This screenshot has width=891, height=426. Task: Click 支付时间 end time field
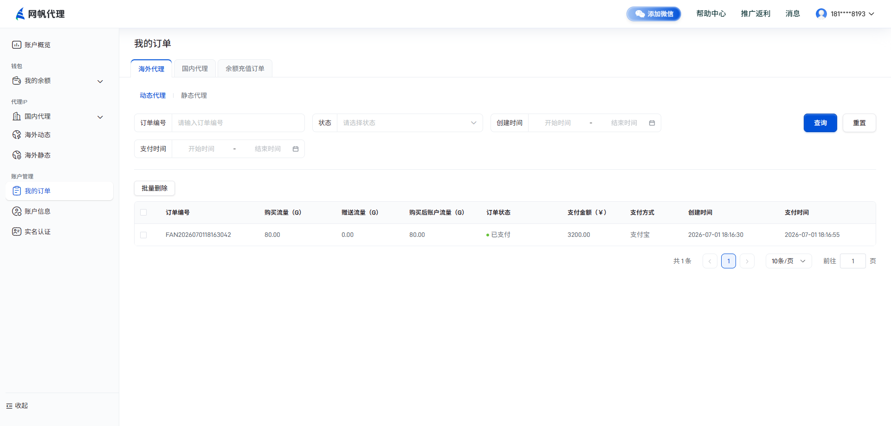tap(268, 149)
